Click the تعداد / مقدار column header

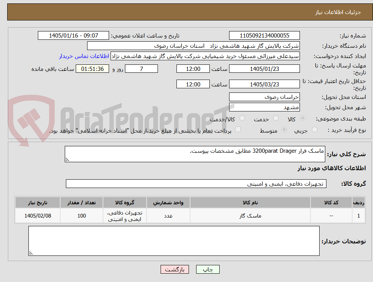(81, 203)
